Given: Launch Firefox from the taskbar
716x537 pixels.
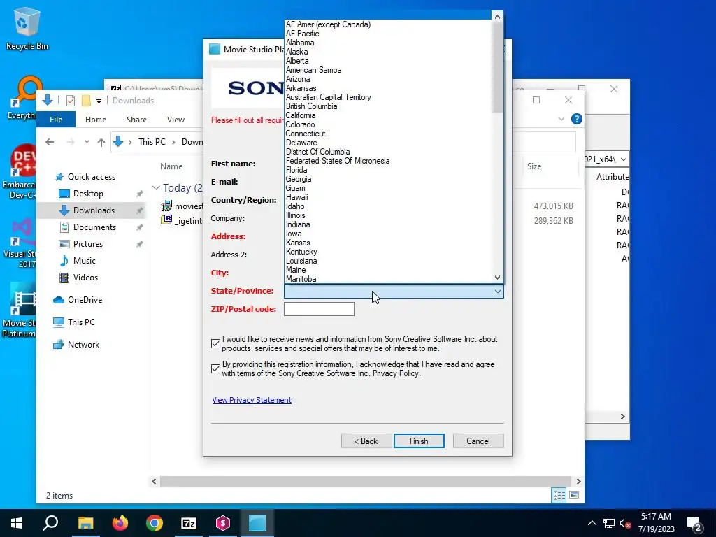Looking at the screenshot, I should [120, 523].
